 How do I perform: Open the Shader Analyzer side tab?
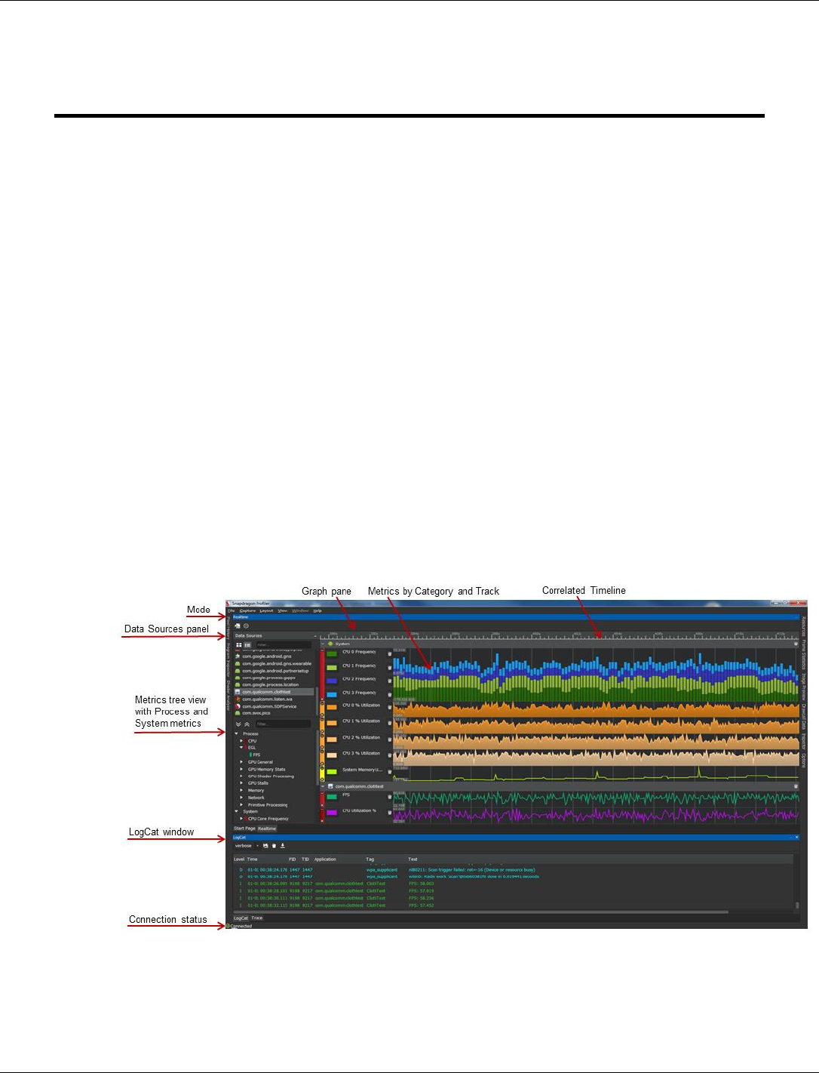tap(228, 696)
